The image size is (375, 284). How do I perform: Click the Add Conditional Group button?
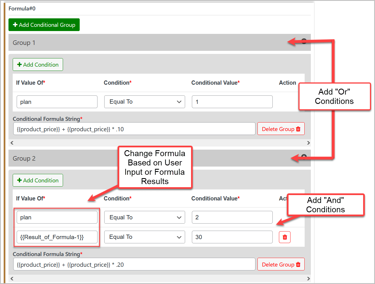pyautogui.click(x=44, y=25)
